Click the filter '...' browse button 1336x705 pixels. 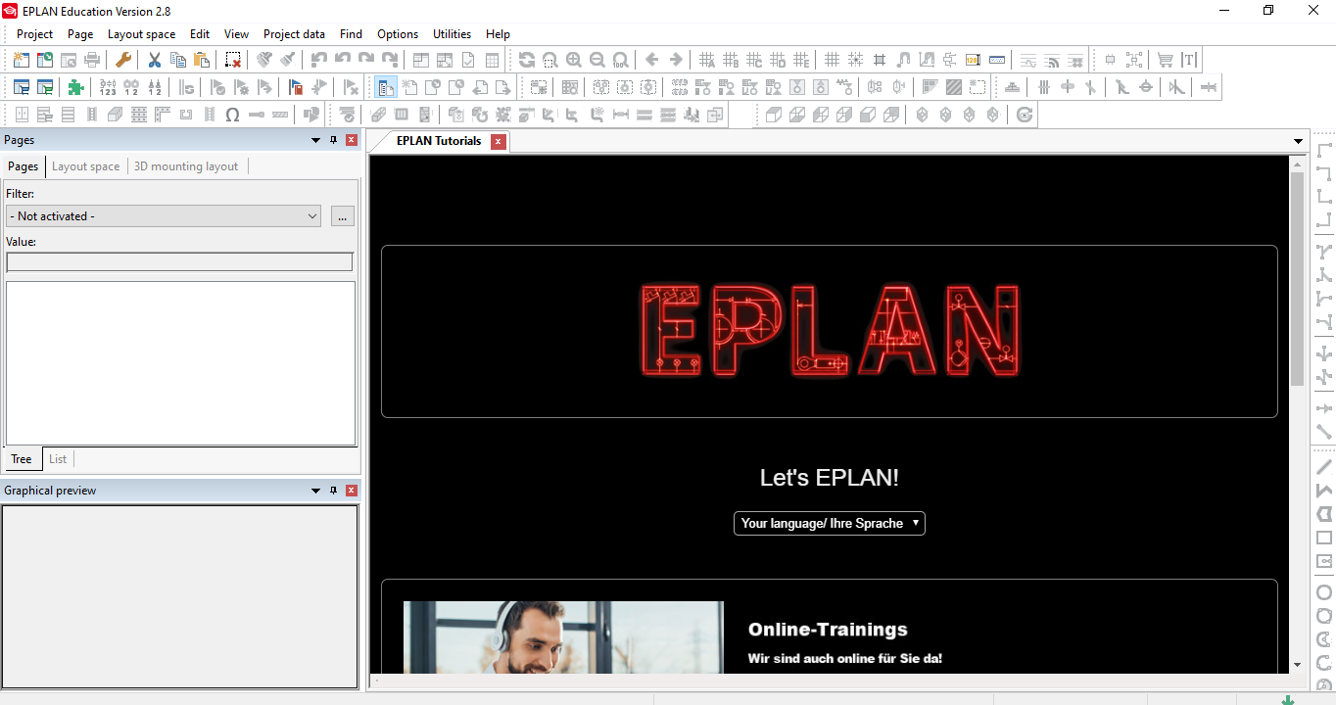coord(343,216)
